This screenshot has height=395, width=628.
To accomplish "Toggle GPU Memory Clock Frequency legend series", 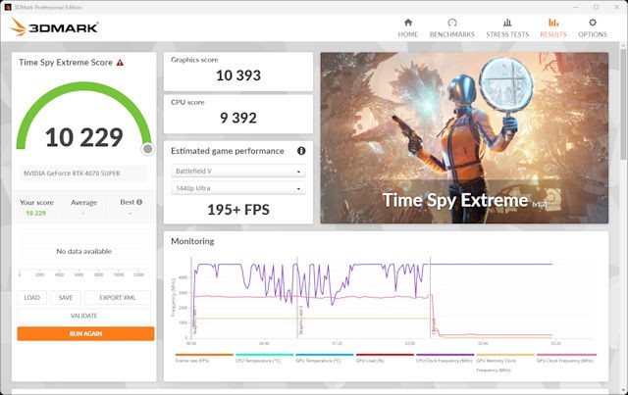I will (505, 363).
